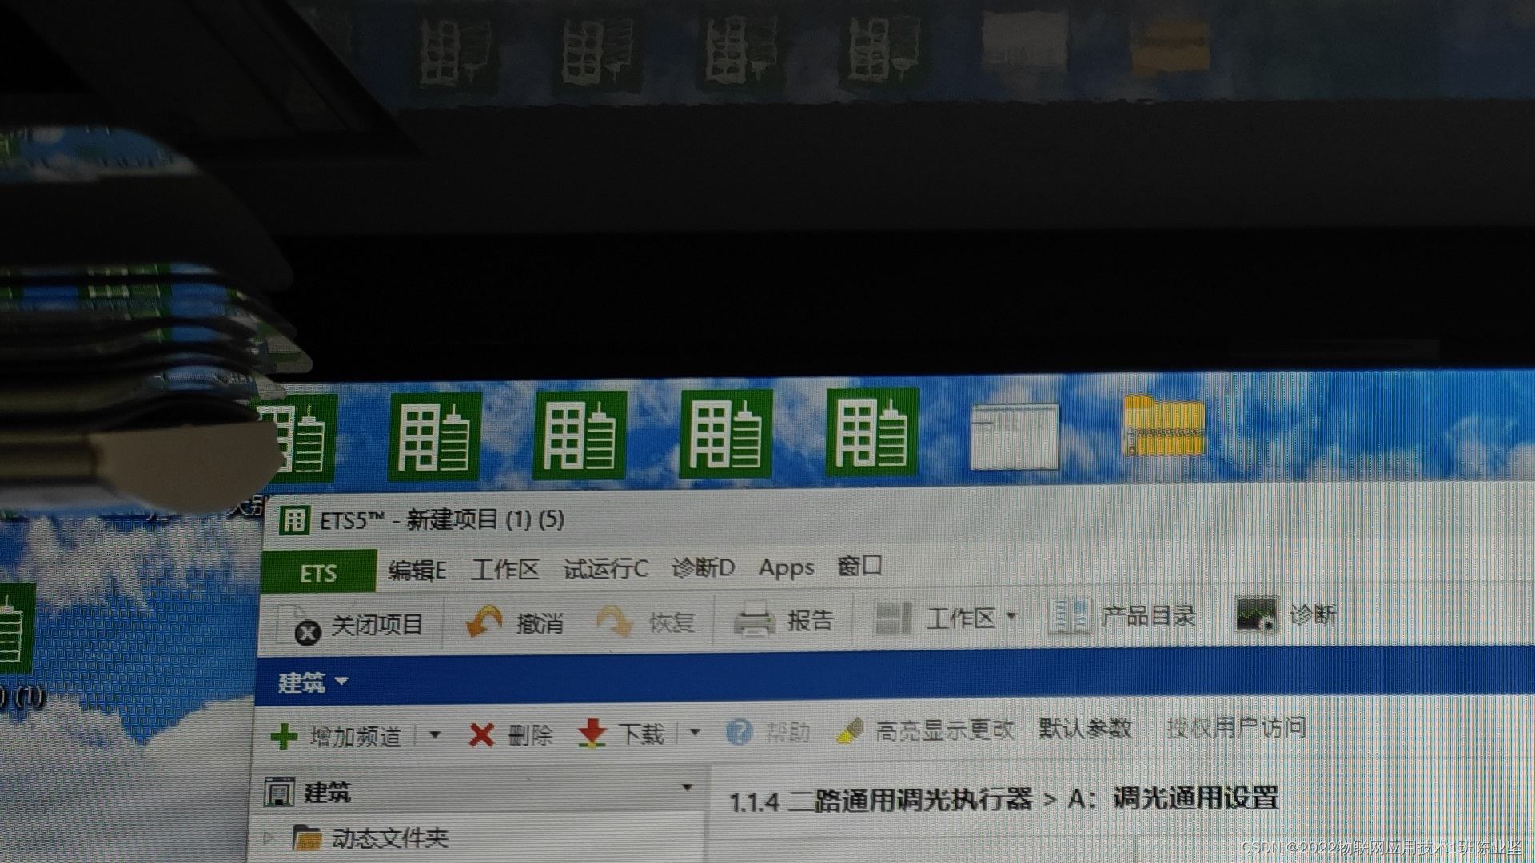Open the yellow zipped folder on desktop
This screenshot has width=1535, height=863.
[1163, 428]
